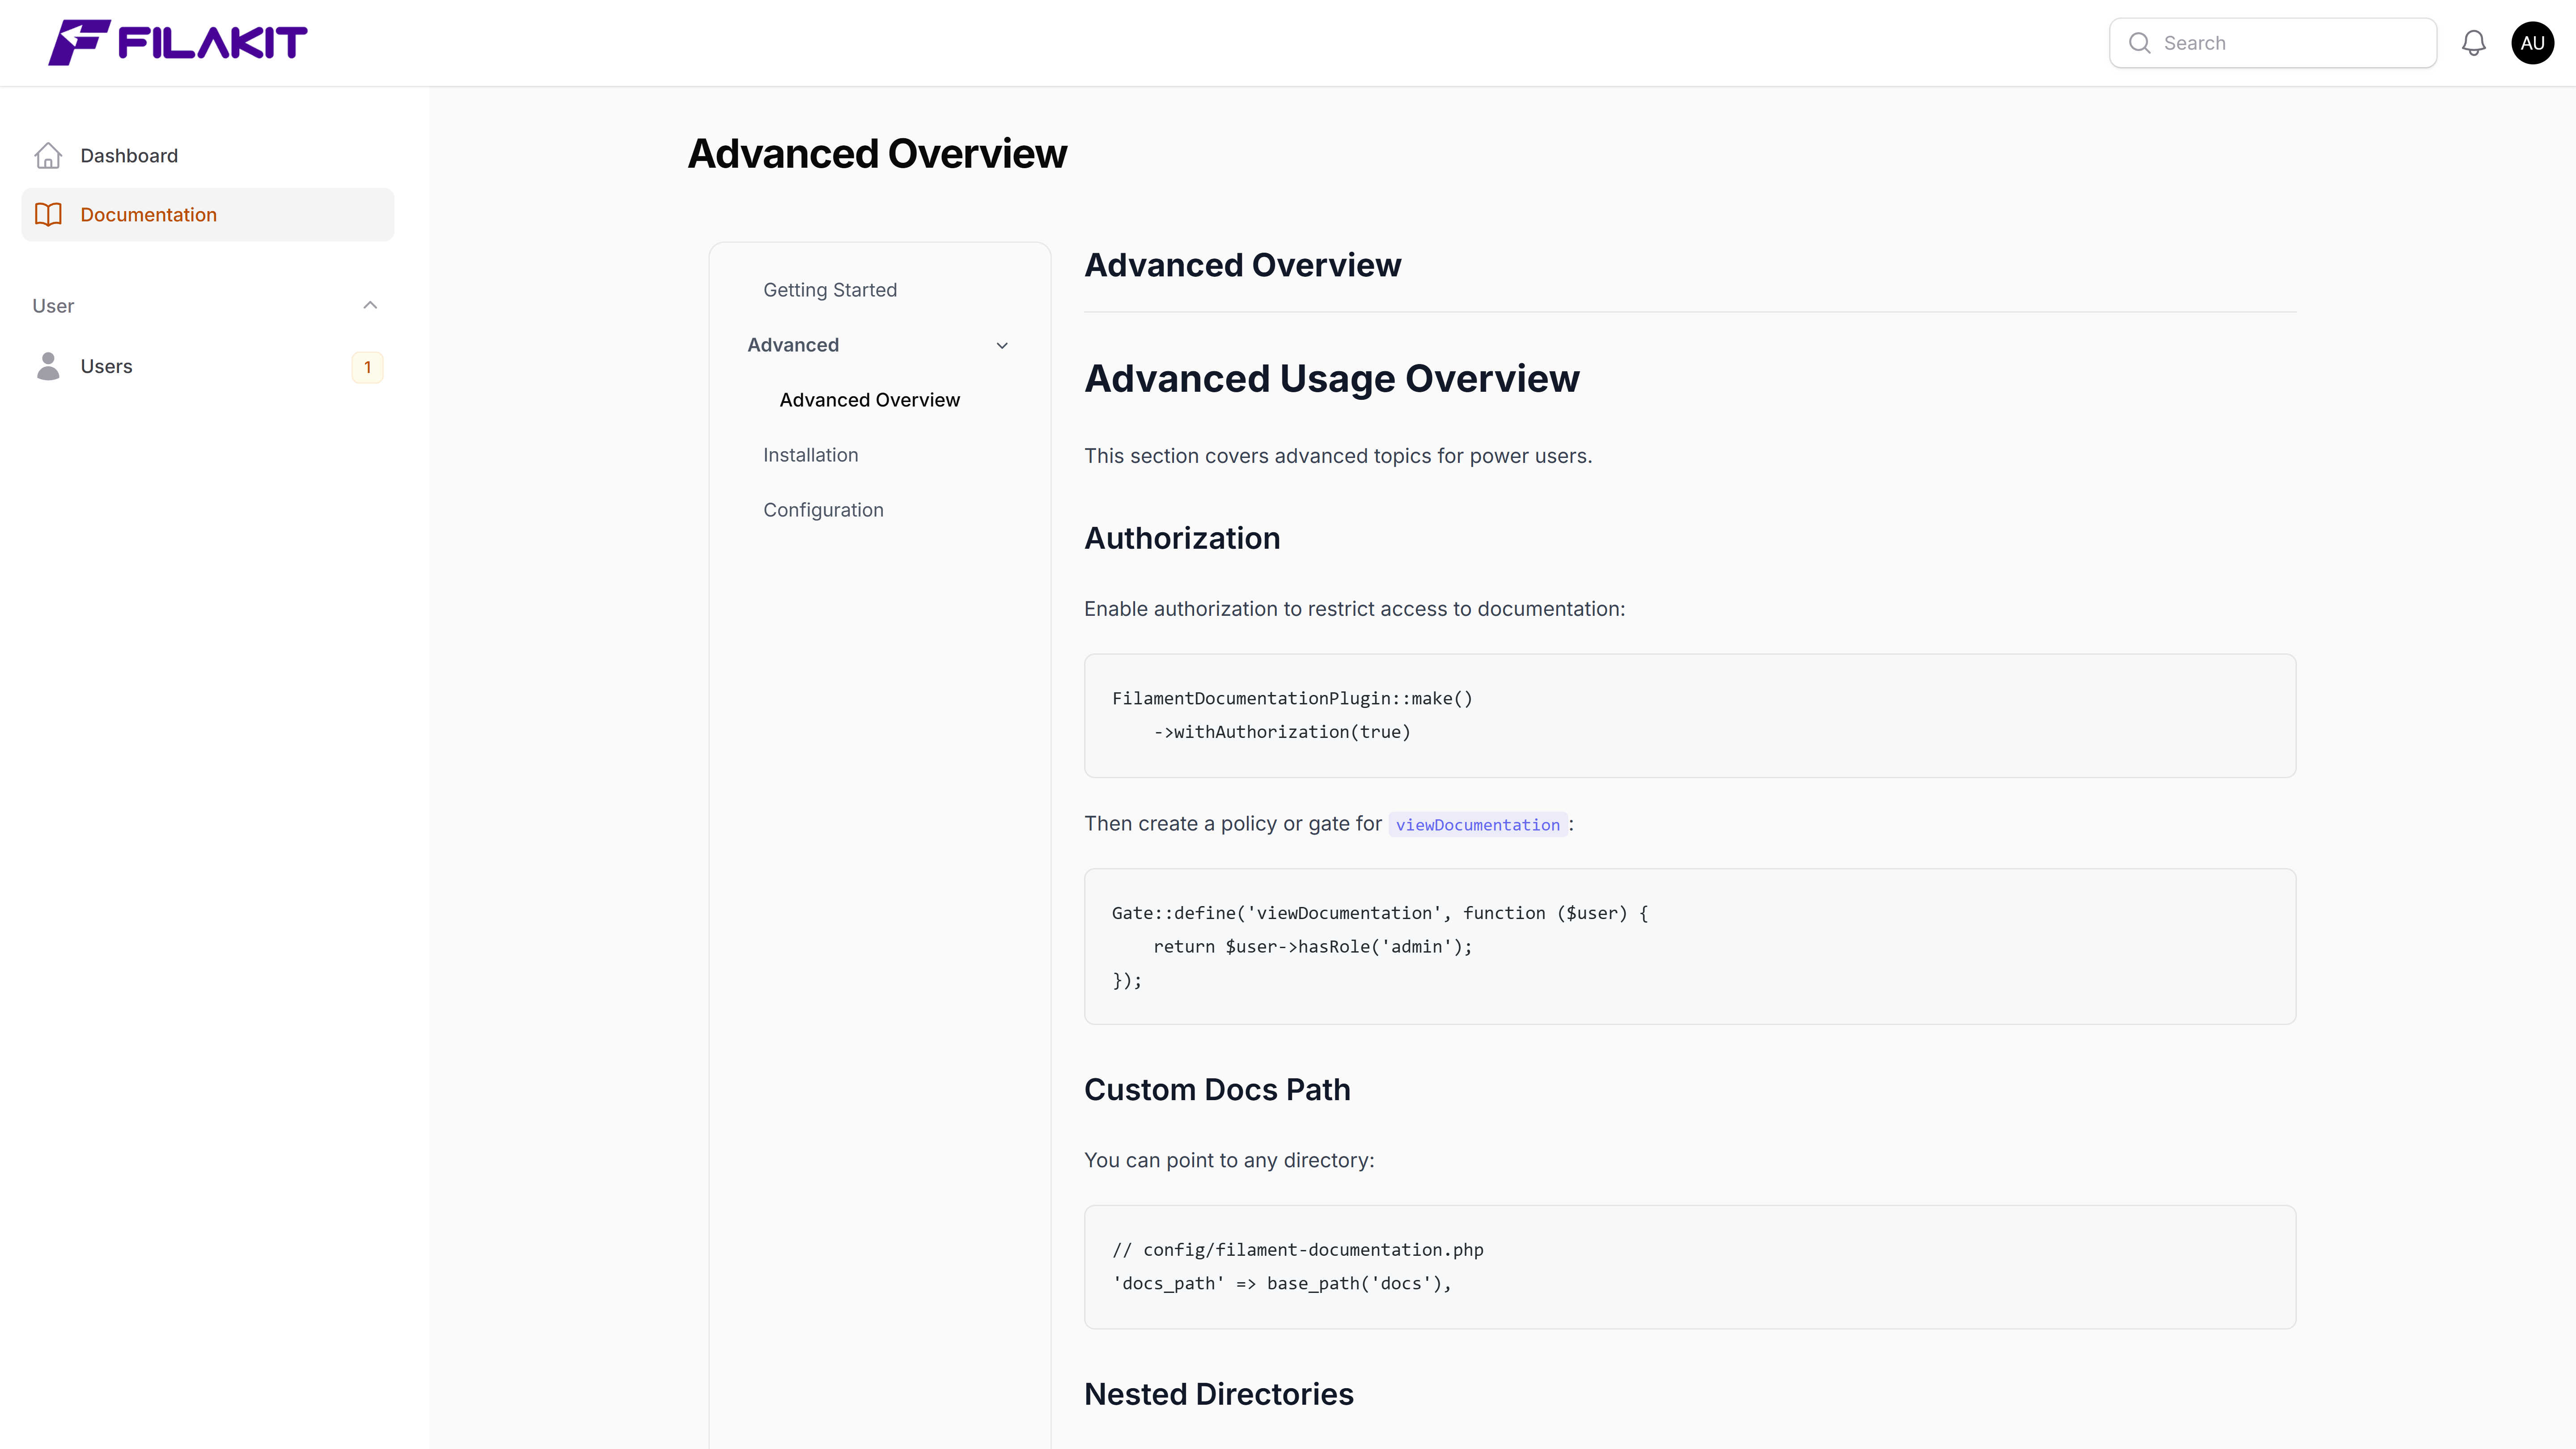Go to Dashboard in sidebar
This screenshot has height=1449, width=2576.
(208, 156)
